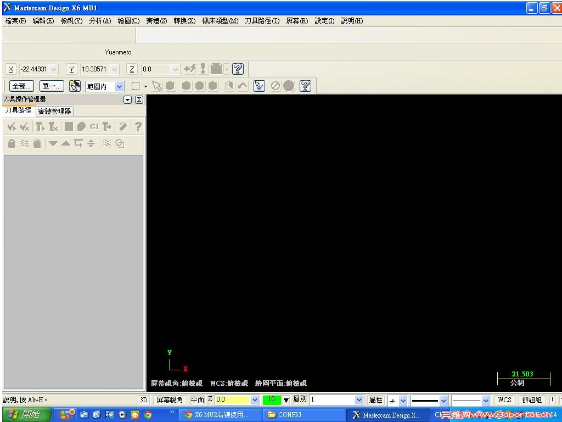Click the FastPoint lightning icon
This screenshot has width=562, height=422.
click(x=190, y=69)
